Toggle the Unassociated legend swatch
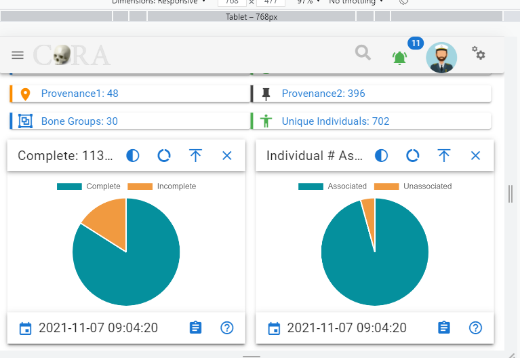This screenshot has height=358, width=520. pos(386,186)
